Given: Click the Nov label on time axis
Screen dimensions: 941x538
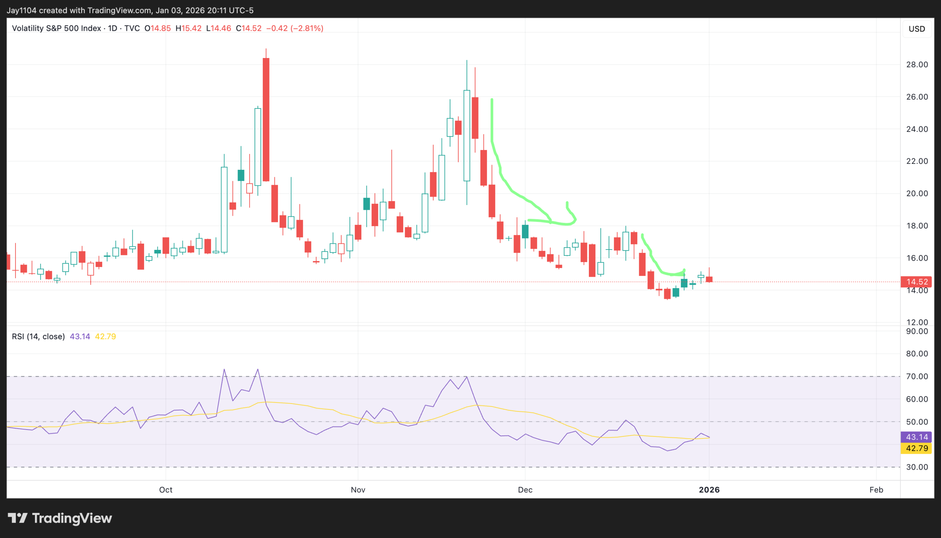Looking at the screenshot, I should (358, 490).
